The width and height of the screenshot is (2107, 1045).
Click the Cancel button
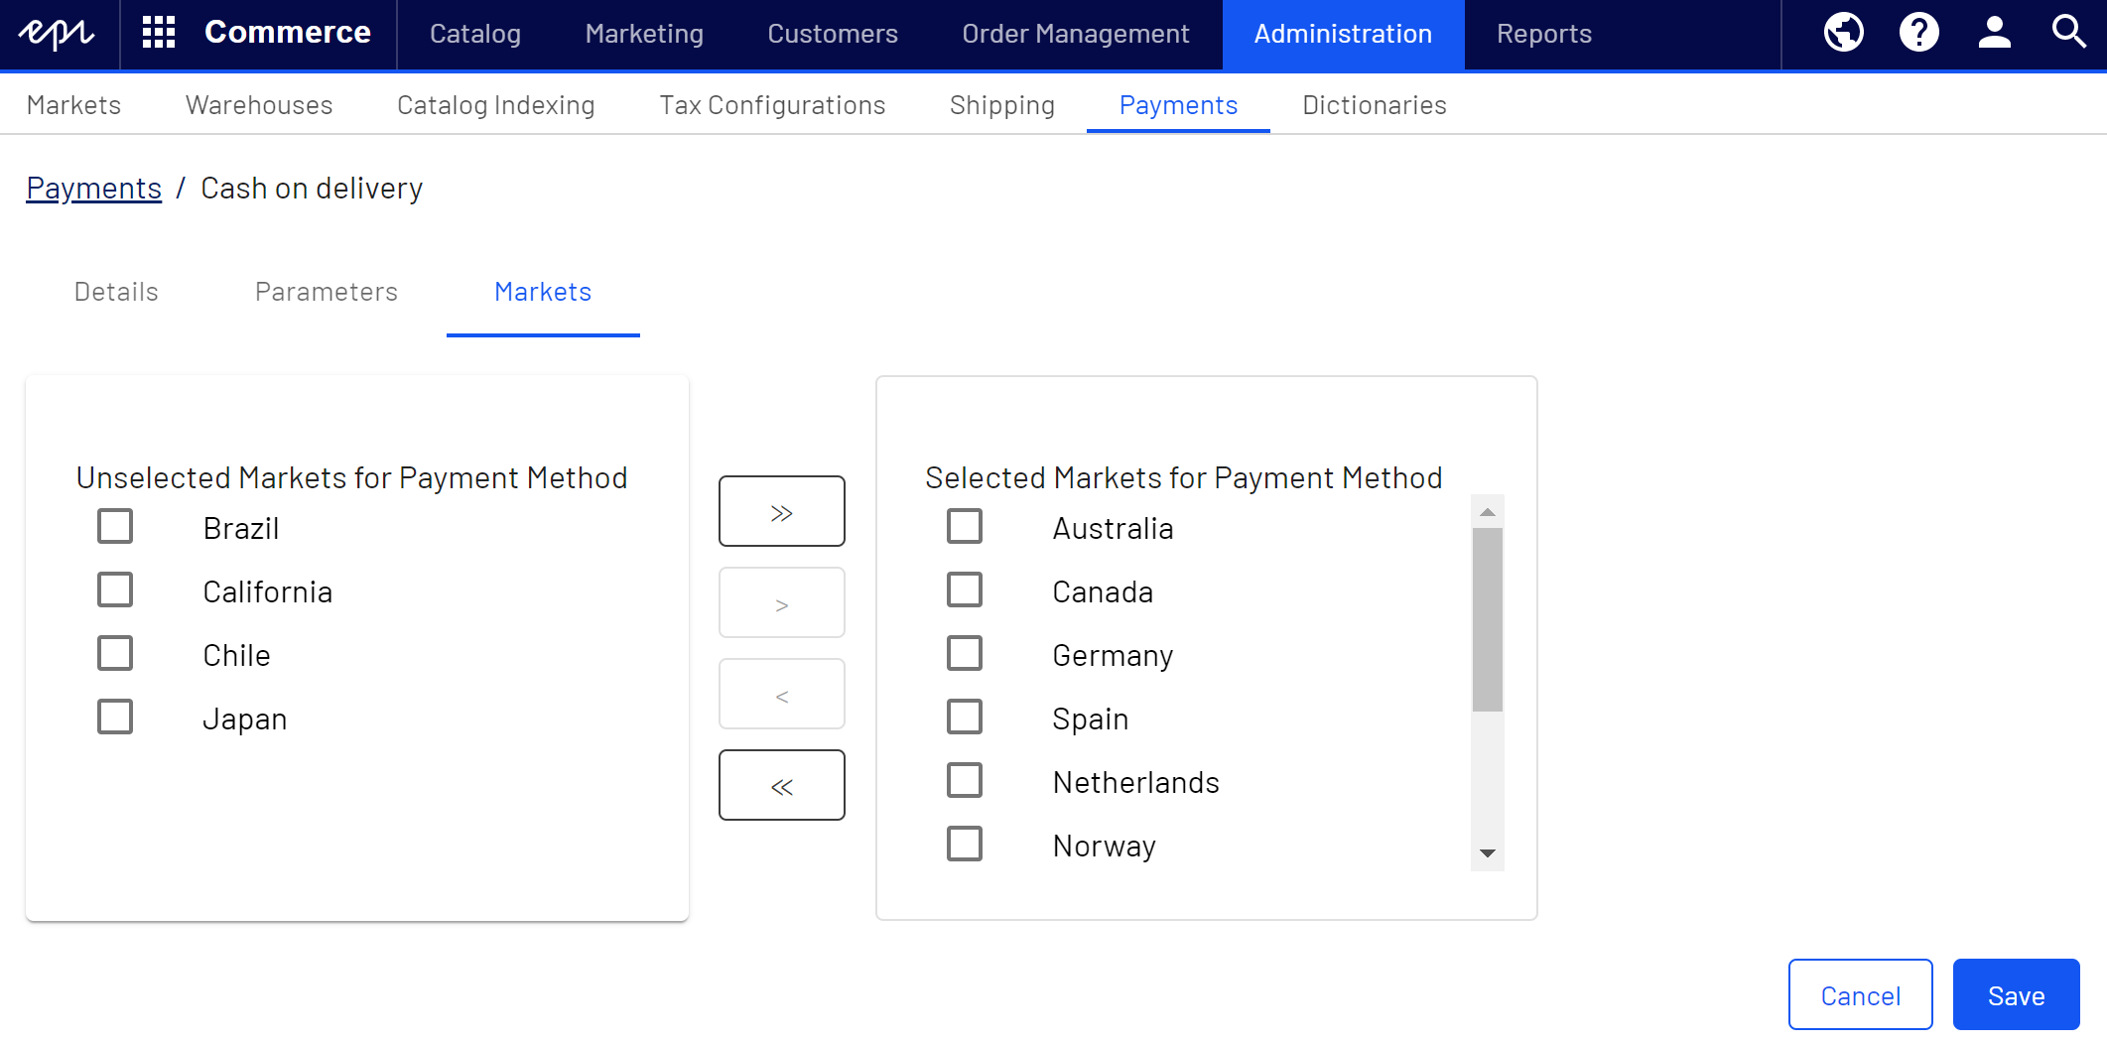coord(1860,994)
